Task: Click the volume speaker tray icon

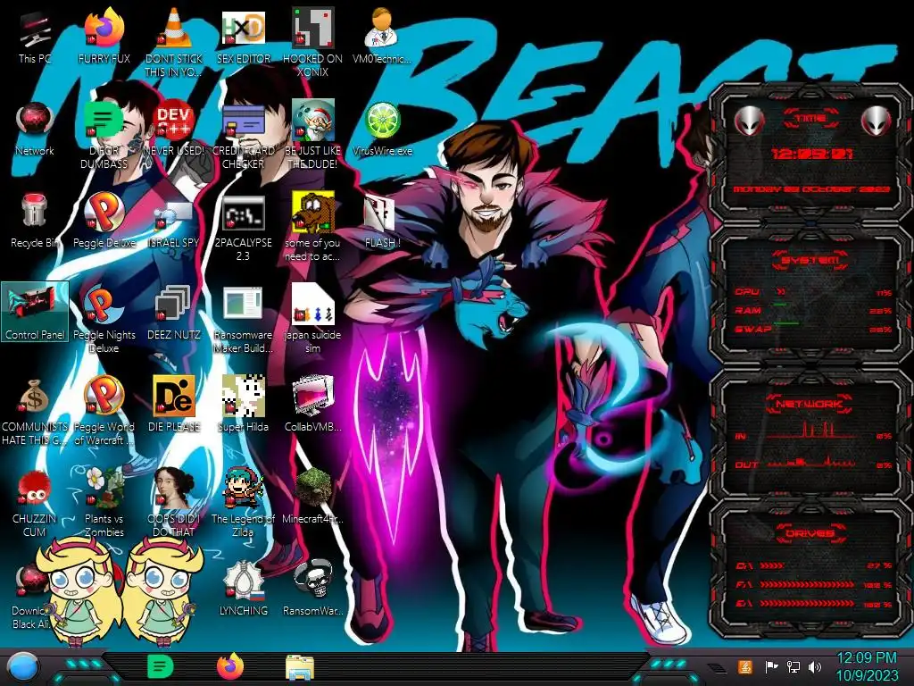Action: [816, 666]
